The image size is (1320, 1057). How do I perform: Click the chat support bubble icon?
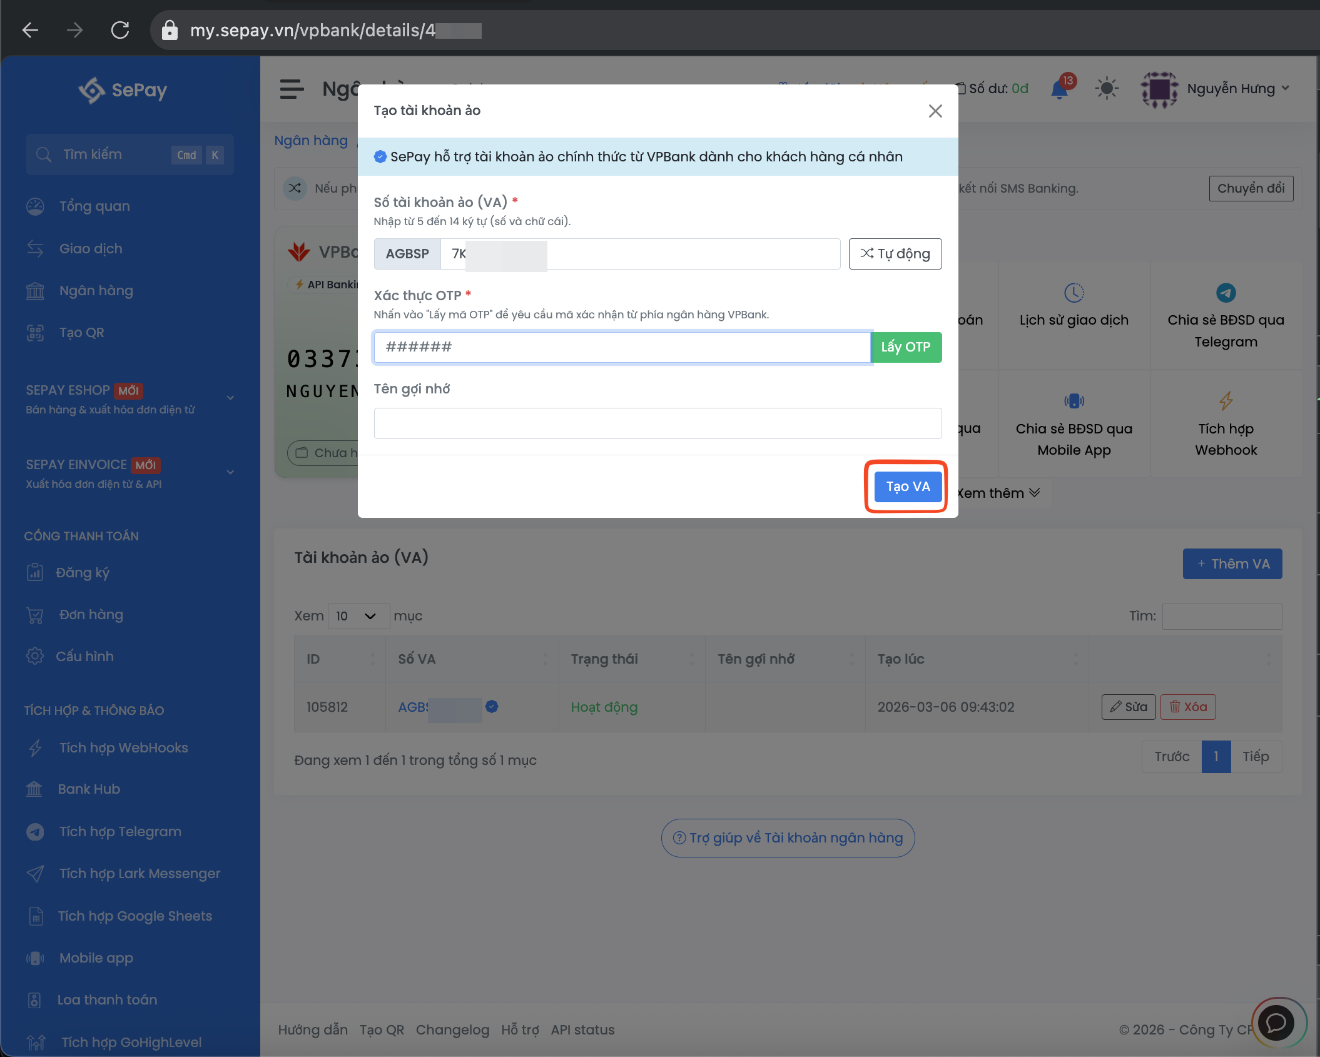click(1276, 1023)
